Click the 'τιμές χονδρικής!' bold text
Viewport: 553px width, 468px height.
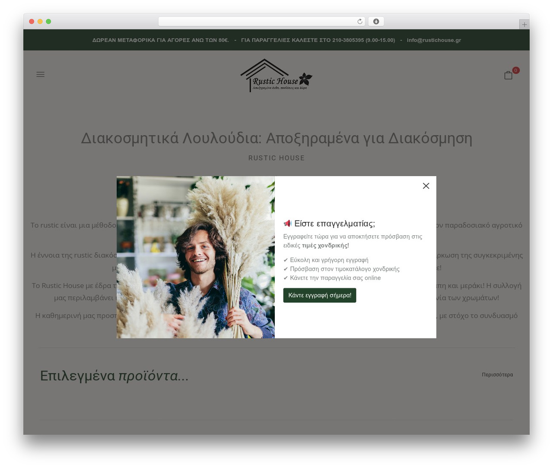click(x=325, y=246)
